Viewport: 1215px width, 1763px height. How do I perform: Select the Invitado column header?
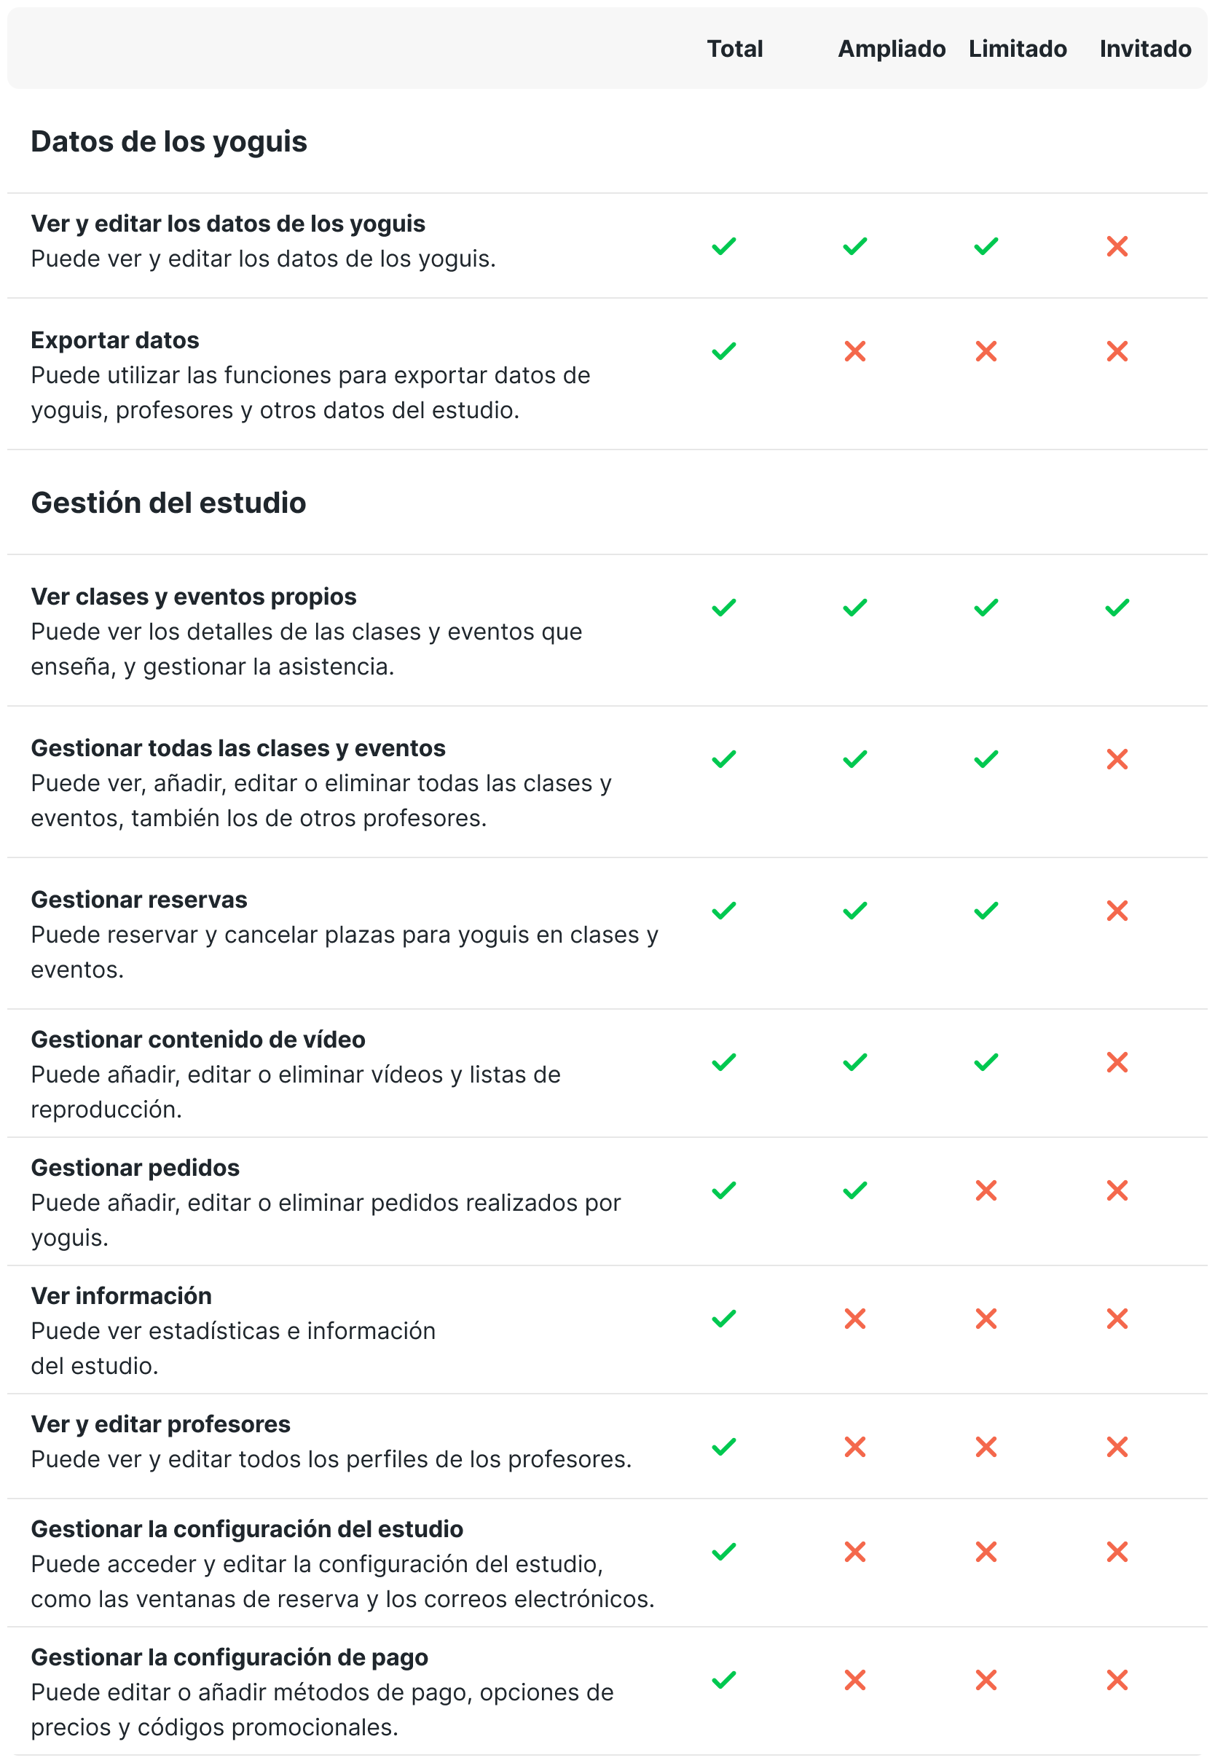pyautogui.click(x=1145, y=49)
